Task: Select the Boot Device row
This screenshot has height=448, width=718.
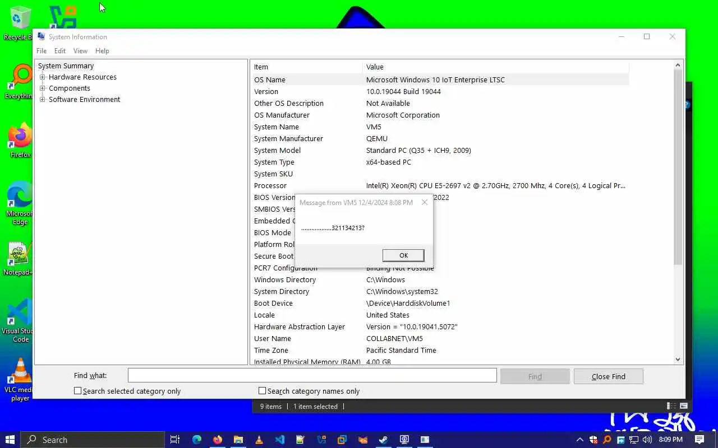Action: coord(440,304)
